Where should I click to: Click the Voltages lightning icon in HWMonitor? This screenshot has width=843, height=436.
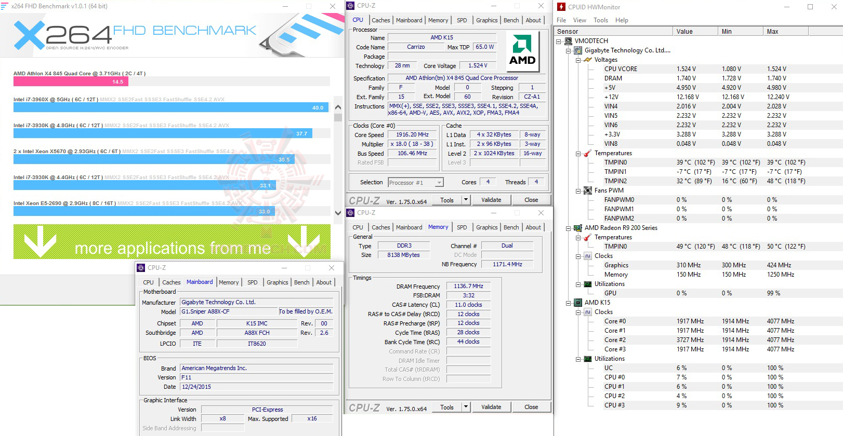588,60
